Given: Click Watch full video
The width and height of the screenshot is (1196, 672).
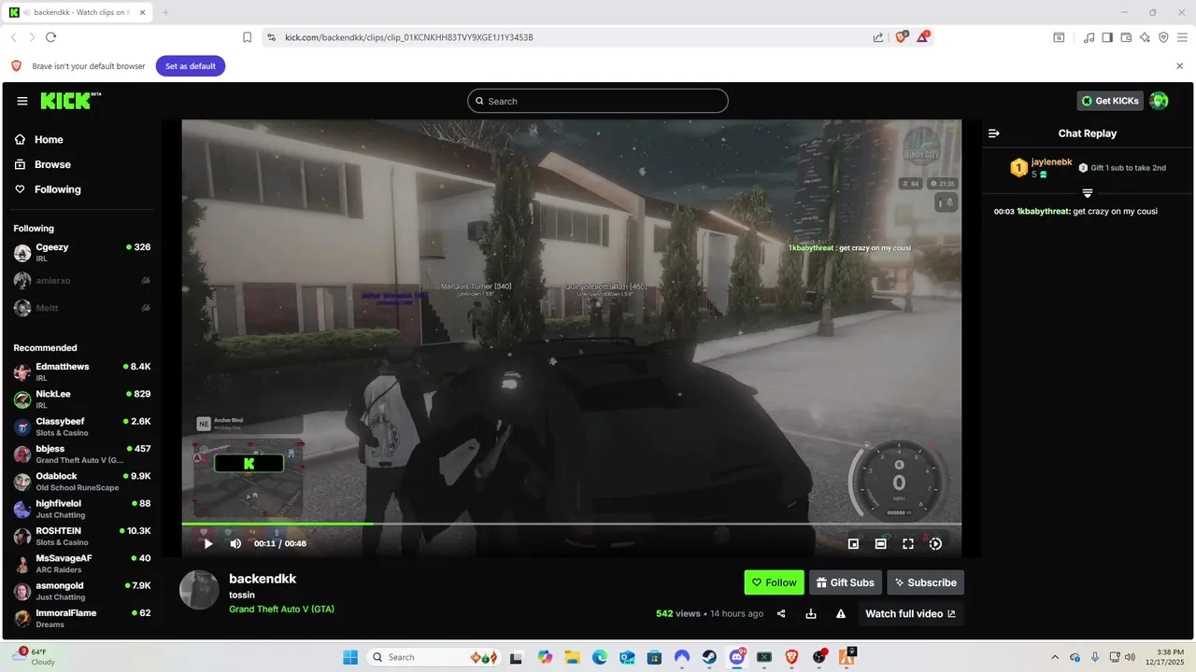Looking at the screenshot, I should pyautogui.click(x=910, y=613).
